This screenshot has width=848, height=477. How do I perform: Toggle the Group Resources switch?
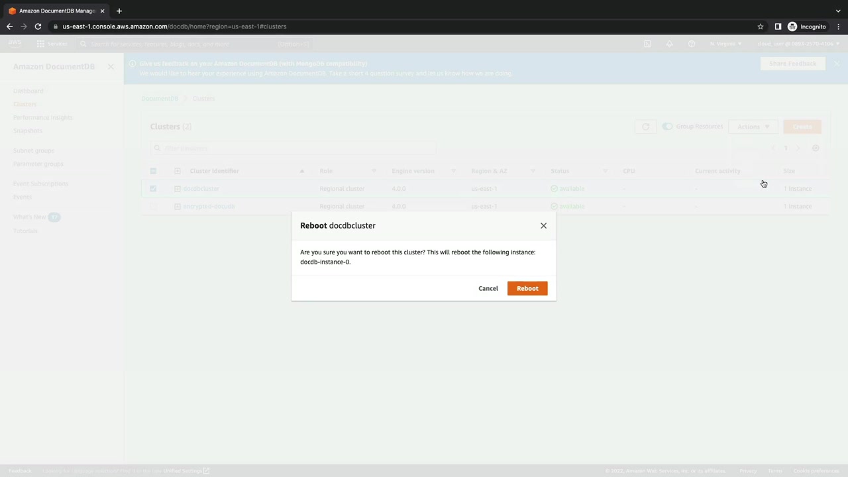(667, 127)
